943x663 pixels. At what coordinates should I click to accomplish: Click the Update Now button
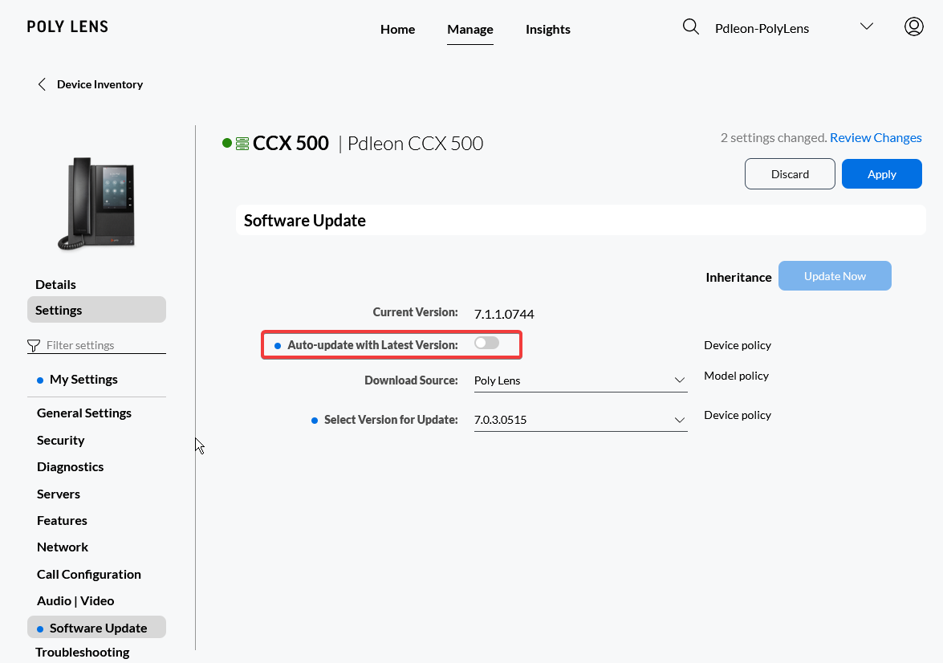pos(835,276)
